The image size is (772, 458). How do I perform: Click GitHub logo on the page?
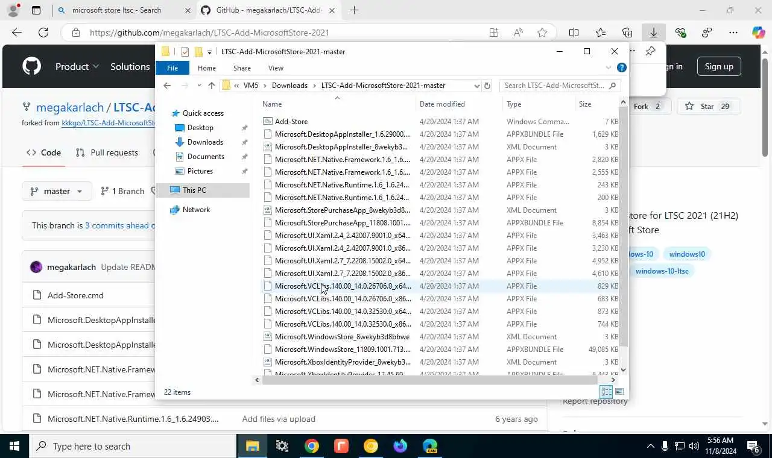pos(31,66)
